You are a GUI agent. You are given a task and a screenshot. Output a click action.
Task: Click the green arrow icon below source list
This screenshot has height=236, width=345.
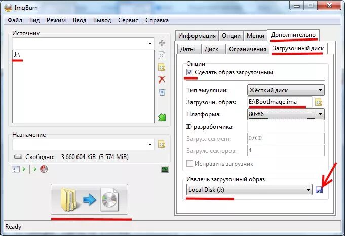click(x=162, y=117)
